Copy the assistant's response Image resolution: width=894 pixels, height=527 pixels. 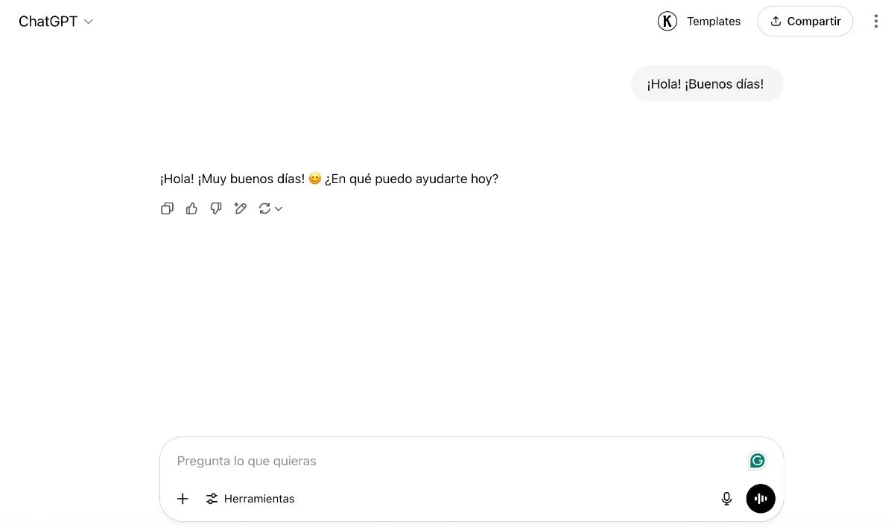(x=167, y=208)
